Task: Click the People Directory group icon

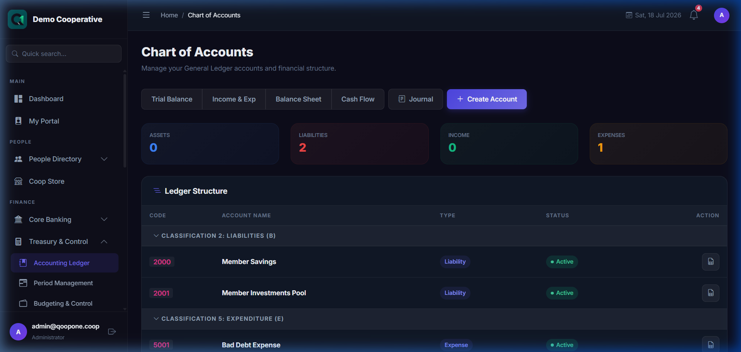Action: [x=18, y=159]
